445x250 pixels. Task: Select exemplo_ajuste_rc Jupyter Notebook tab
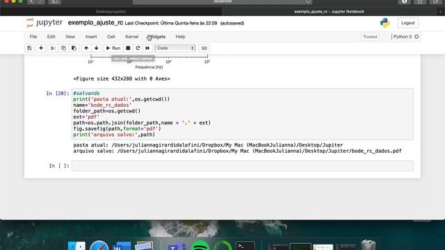click(x=329, y=12)
